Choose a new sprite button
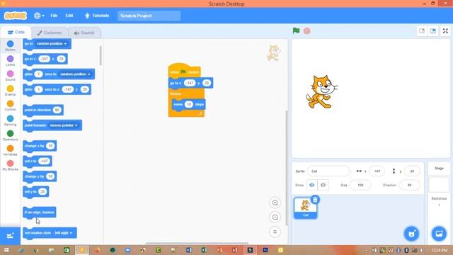Screen dimensions: 453x255 pyautogui.click(x=411, y=234)
